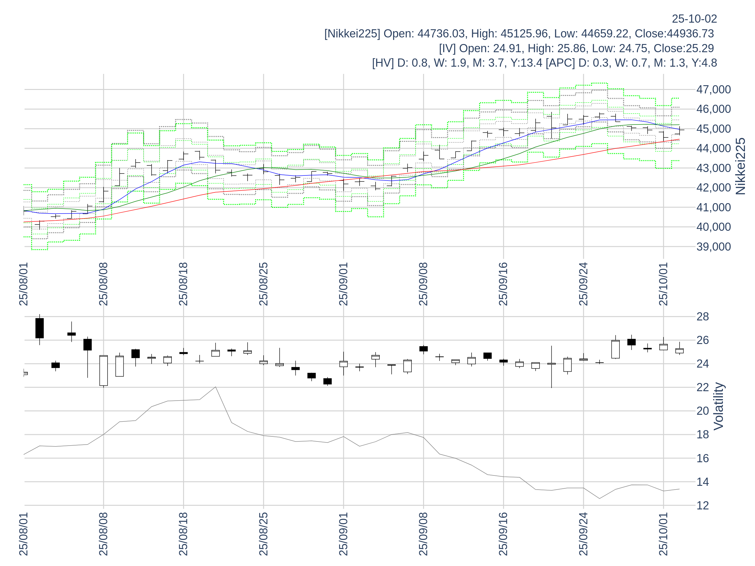Click the Nikkei225 vertical axis title

coord(740,166)
